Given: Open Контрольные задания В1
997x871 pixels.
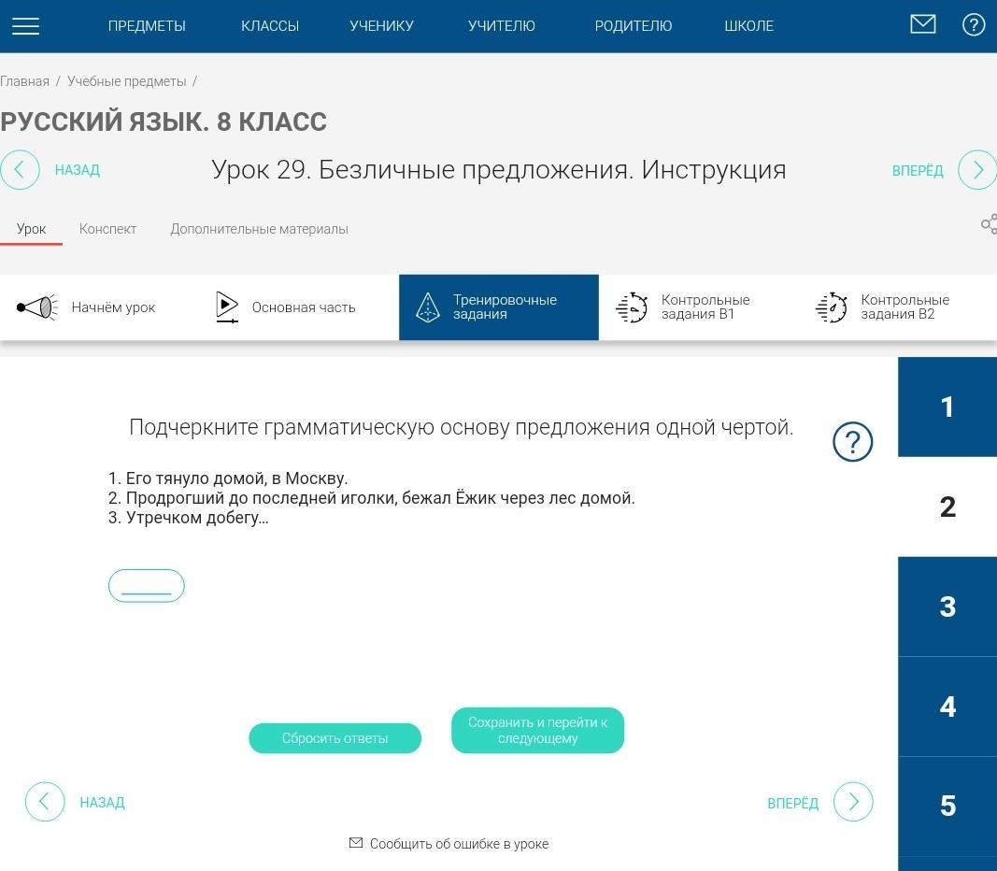Looking at the screenshot, I should click(684, 307).
